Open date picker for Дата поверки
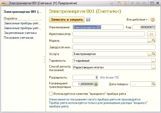Screen dimensions: 161x113 tap(154, 84)
